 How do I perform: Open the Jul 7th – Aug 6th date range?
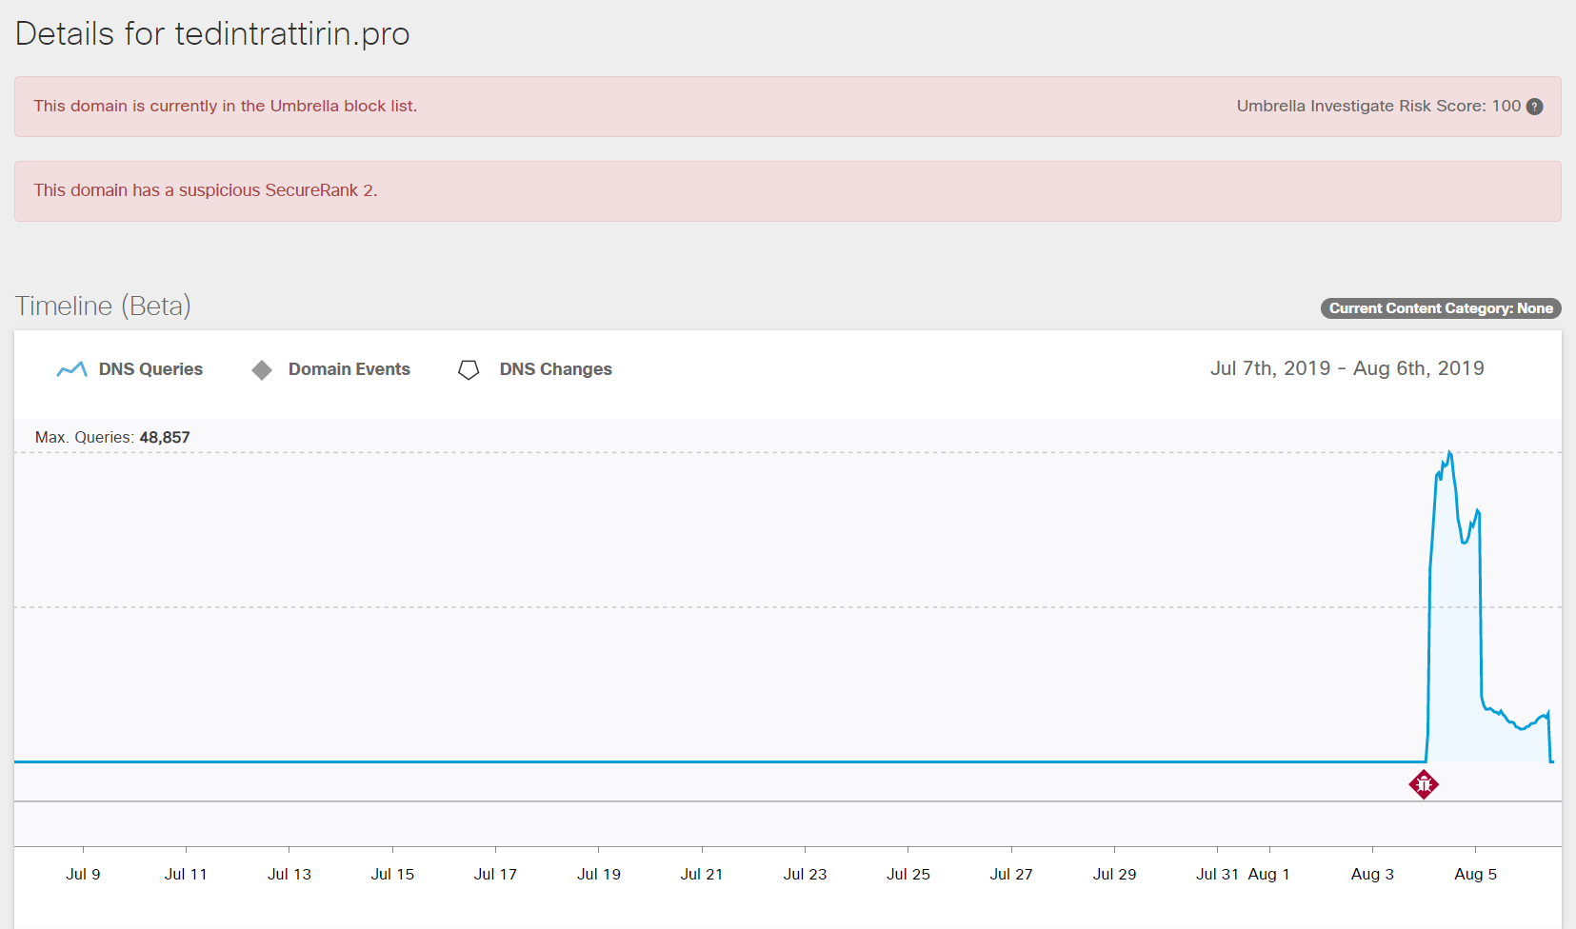(1347, 368)
